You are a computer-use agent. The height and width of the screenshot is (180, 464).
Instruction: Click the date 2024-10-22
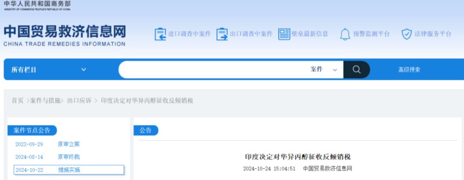tap(29, 170)
